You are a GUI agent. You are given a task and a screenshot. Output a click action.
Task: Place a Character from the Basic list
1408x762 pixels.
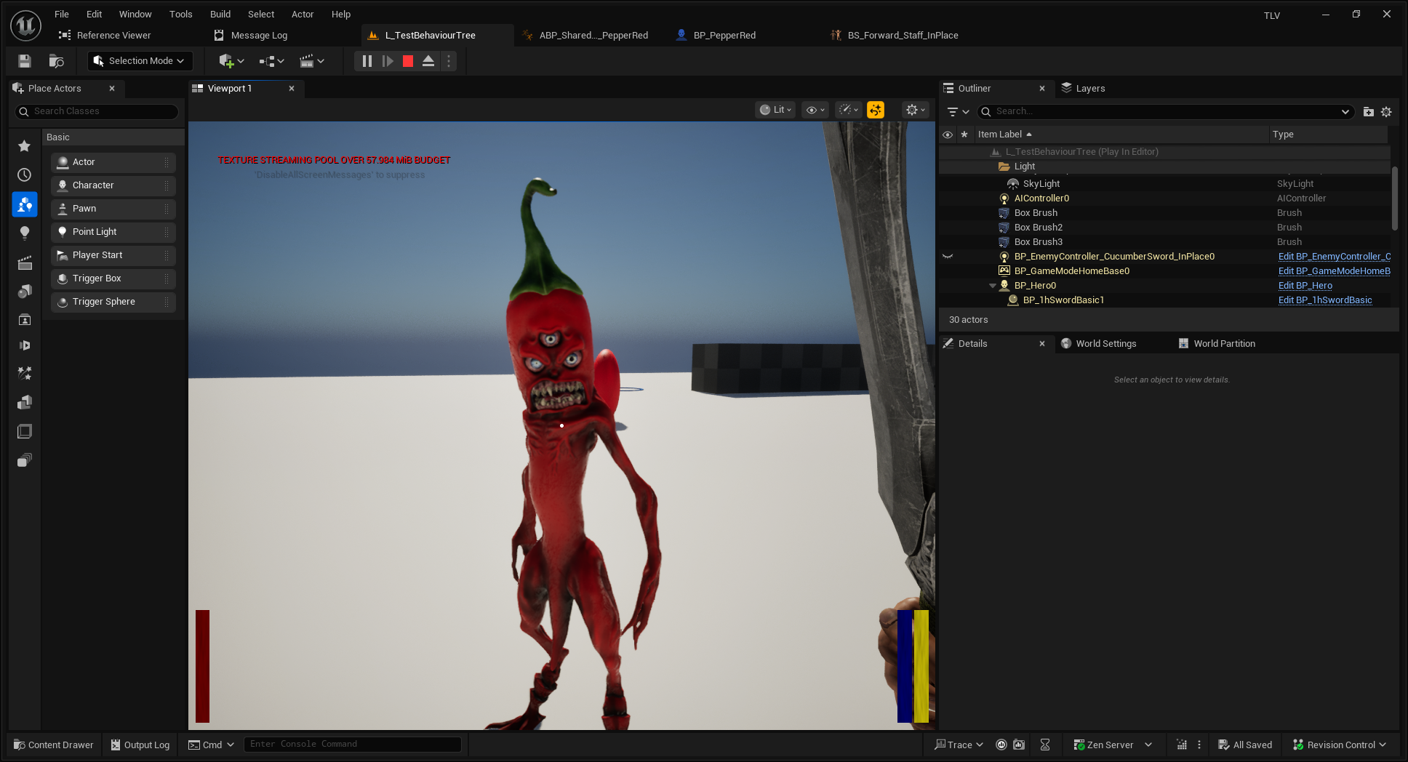[113, 185]
